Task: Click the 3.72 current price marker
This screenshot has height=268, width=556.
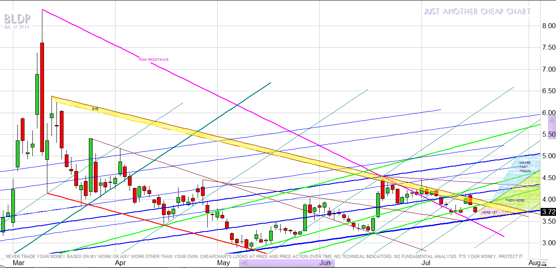Action: (548, 212)
